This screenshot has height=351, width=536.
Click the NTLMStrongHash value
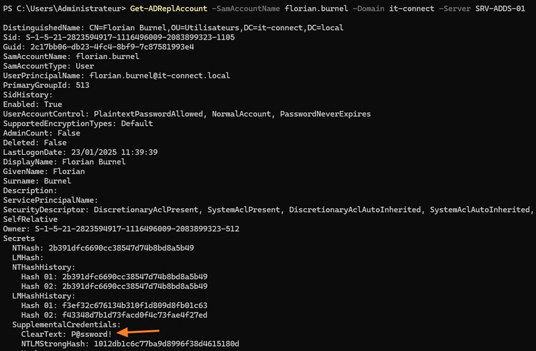click(x=157, y=344)
